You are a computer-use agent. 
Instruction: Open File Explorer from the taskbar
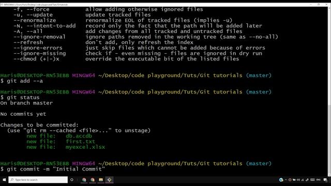[101, 180]
